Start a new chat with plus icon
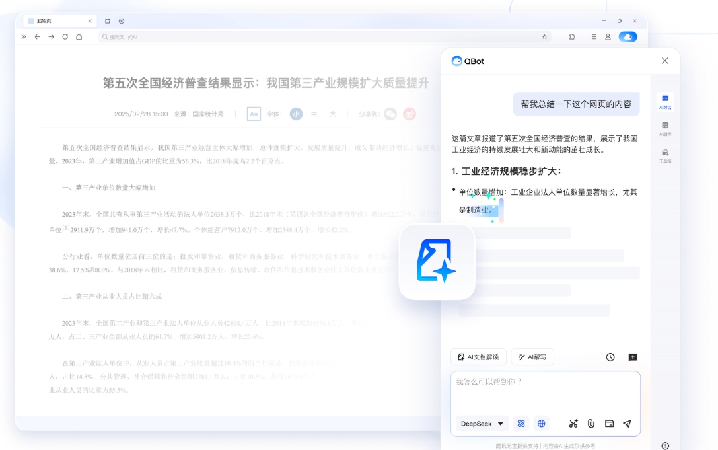This screenshot has height=450, width=718. click(633, 357)
